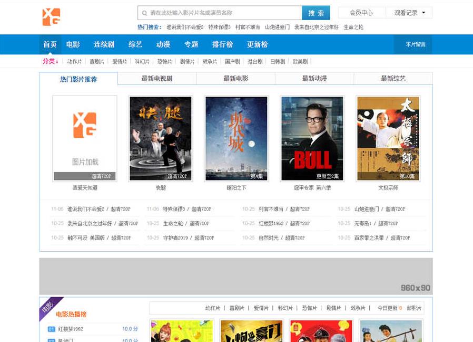Select 连续剧 in the navigation bar
Screen dimensions: 473x342
tap(104, 44)
